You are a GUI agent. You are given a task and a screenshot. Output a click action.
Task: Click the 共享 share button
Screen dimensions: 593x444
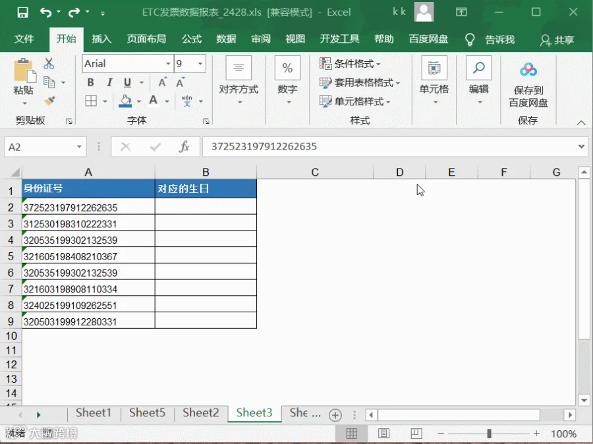coord(557,40)
